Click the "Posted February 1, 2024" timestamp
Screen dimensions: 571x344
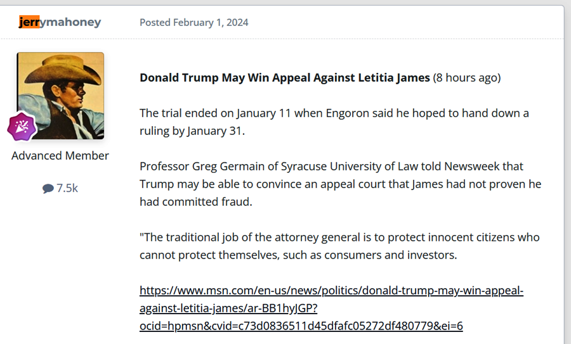click(194, 22)
